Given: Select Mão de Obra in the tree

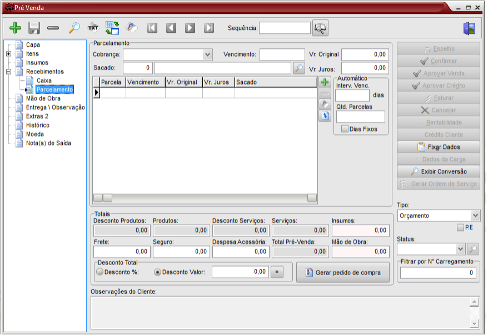Looking at the screenshot, I should tap(43, 98).
